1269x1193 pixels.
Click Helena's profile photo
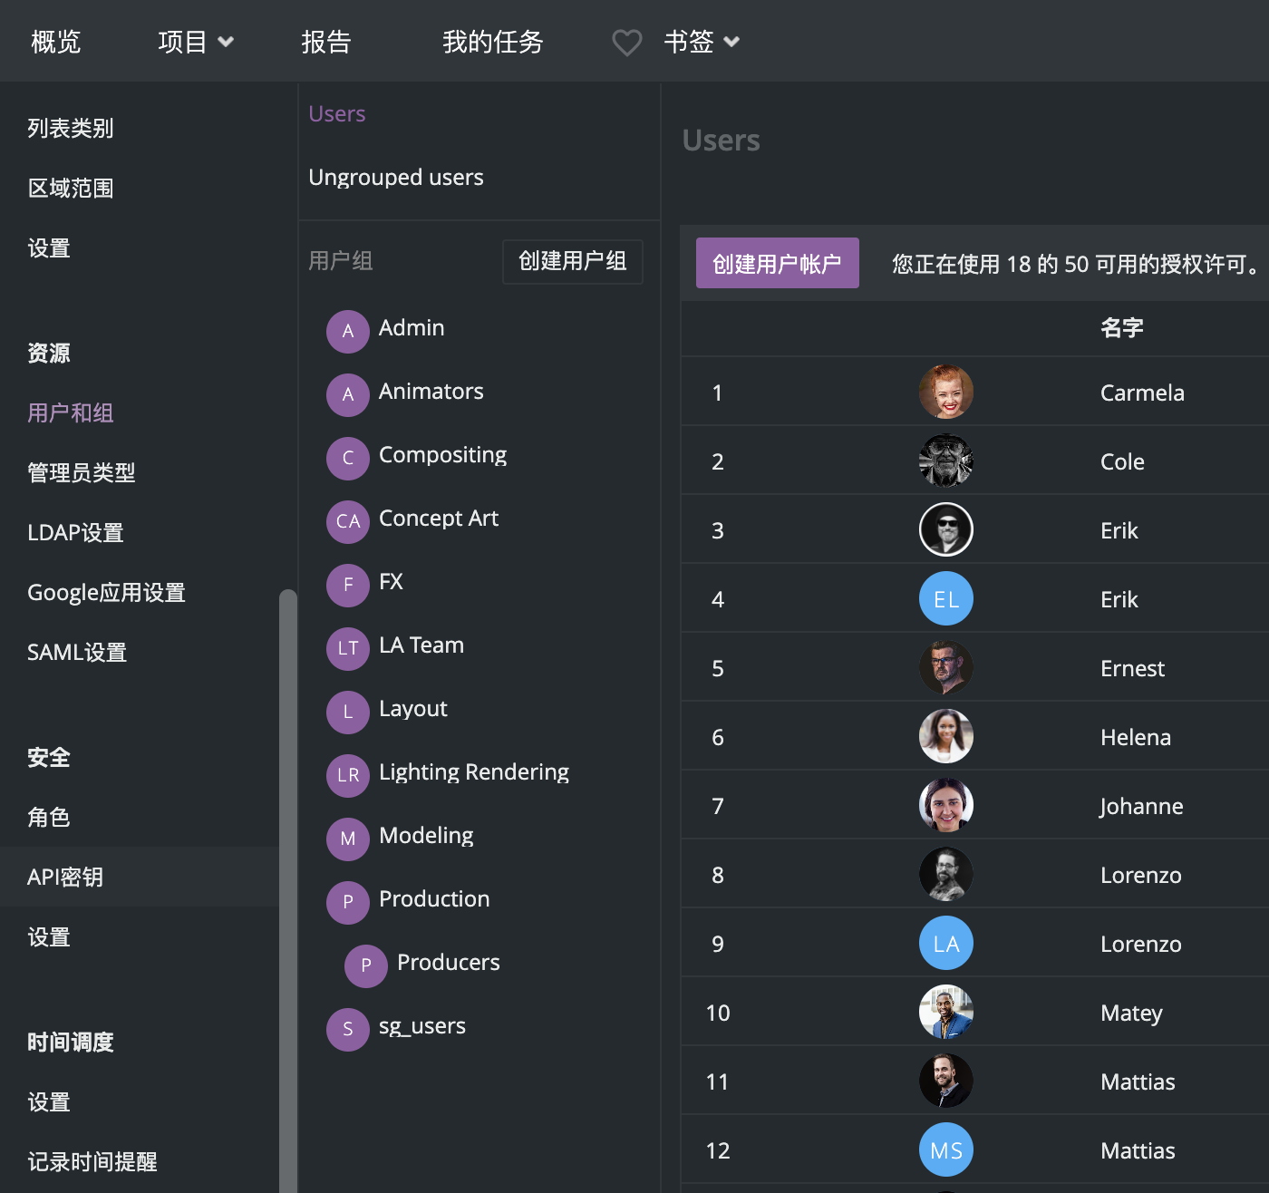coord(945,737)
